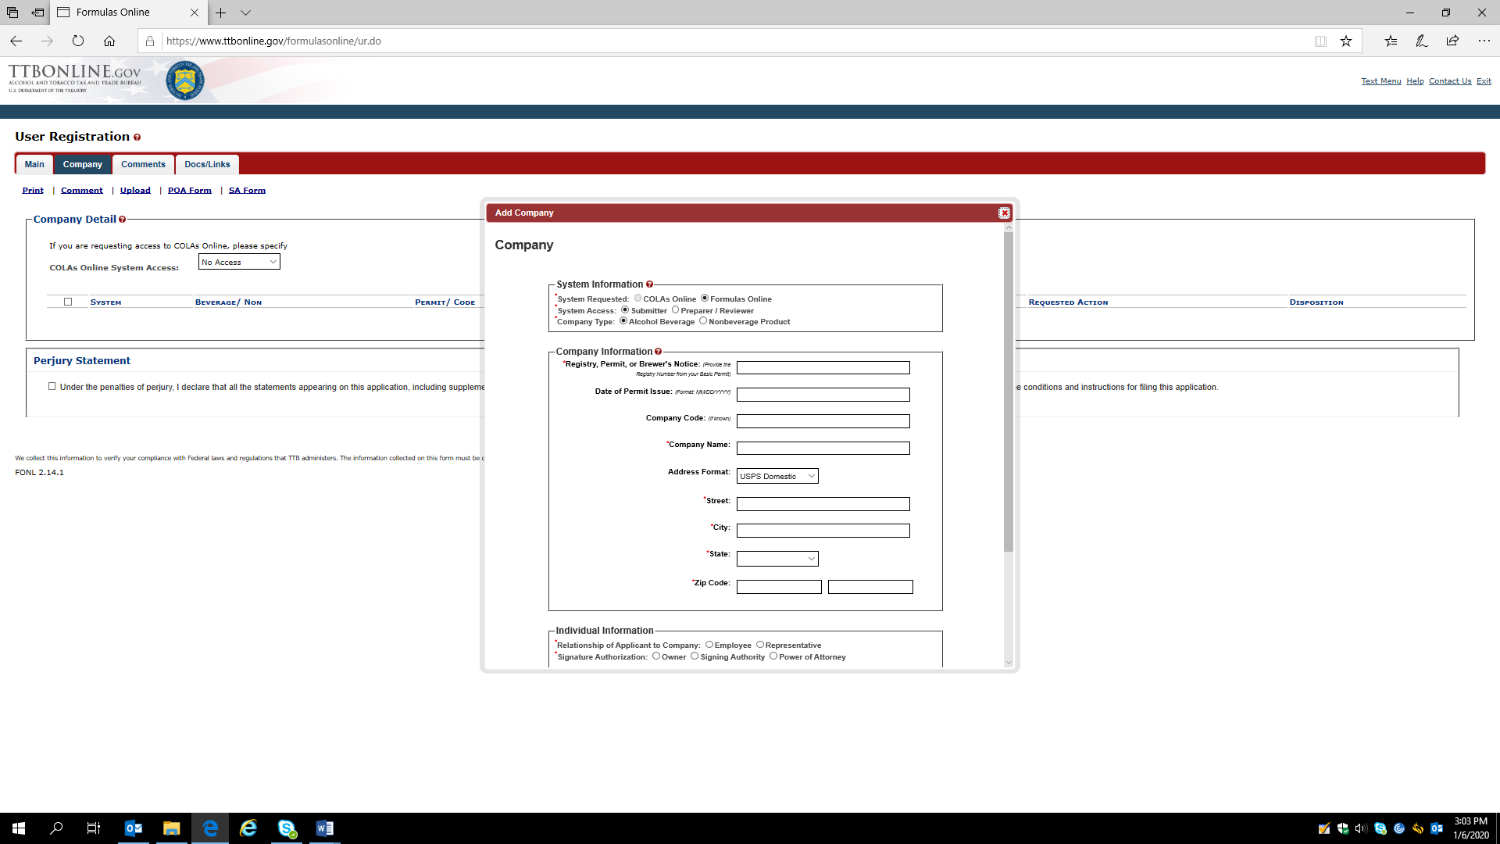Open Outlook from the taskbar
Viewport: 1500px width, 844px height.
pos(134,828)
